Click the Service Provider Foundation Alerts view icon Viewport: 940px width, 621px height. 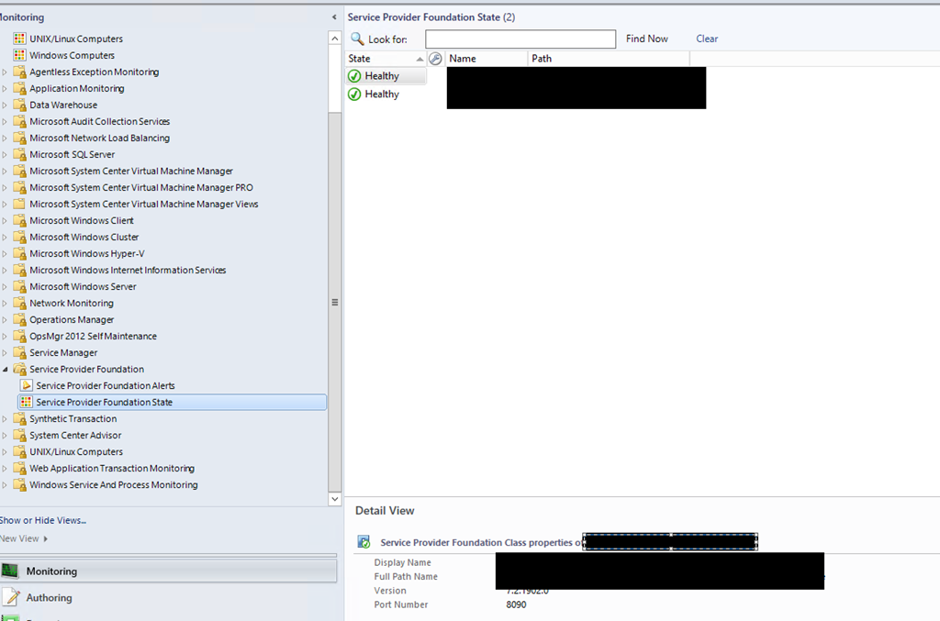[27, 386]
